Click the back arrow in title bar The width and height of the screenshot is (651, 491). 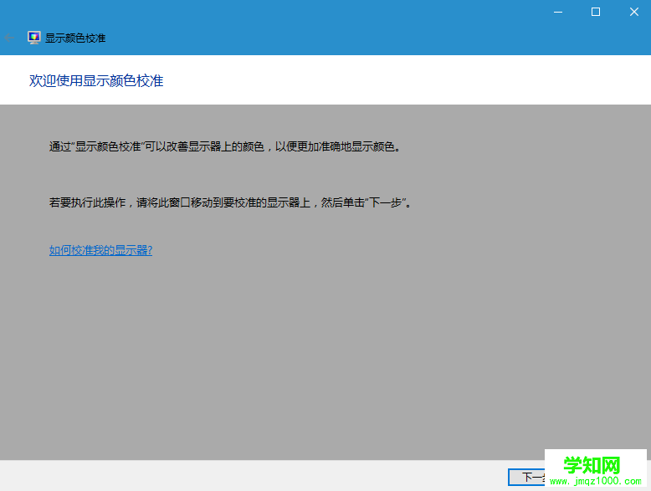9,38
